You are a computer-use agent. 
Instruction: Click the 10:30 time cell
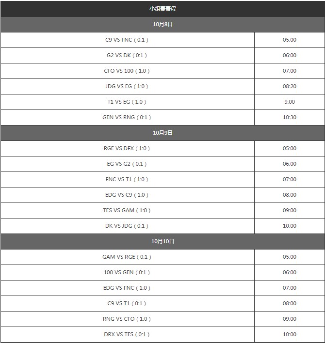289,117
